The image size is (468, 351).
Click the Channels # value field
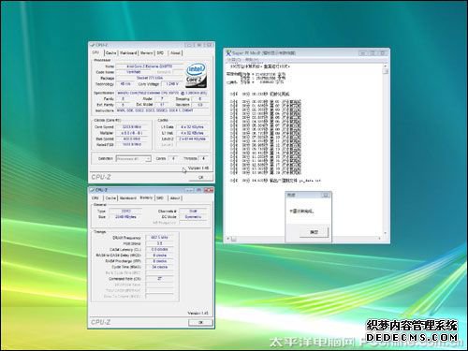point(193,212)
